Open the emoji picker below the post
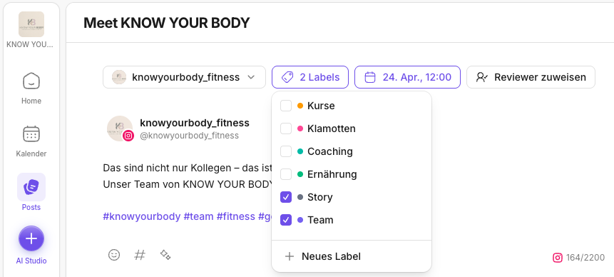This screenshot has width=614, height=277. click(114, 255)
